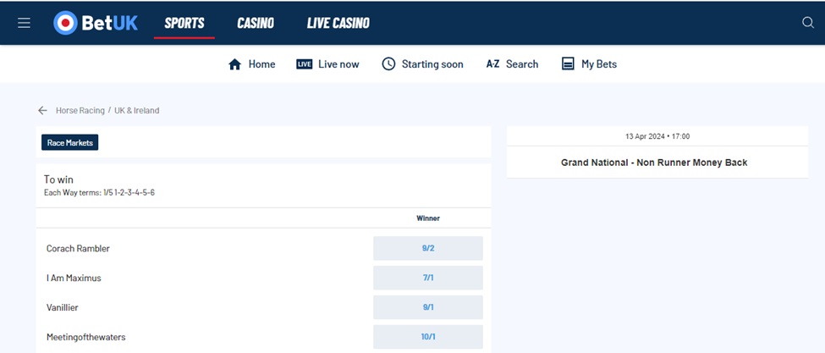Switch to the Sports tab

(x=184, y=23)
